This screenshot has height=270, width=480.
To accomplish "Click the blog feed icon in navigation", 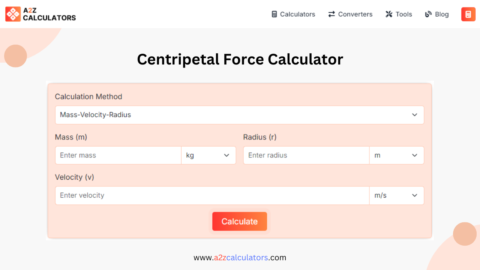I will click(428, 14).
